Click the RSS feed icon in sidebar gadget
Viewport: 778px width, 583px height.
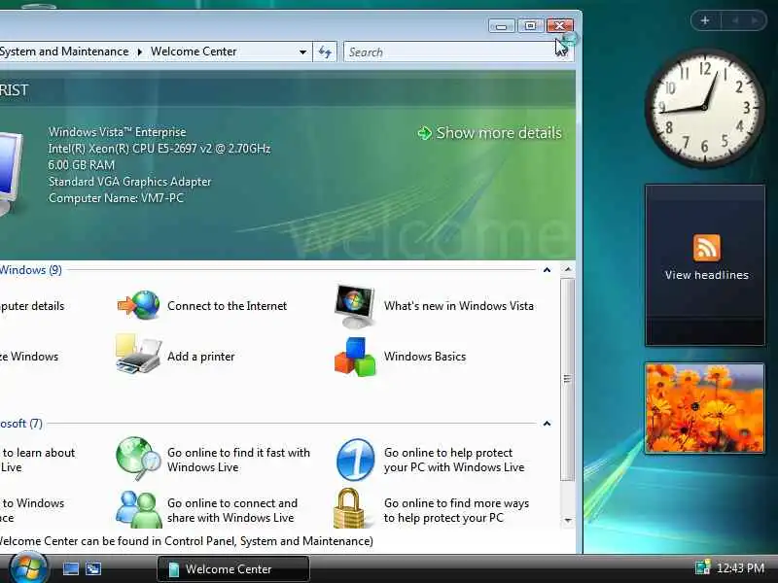(706, 248)
